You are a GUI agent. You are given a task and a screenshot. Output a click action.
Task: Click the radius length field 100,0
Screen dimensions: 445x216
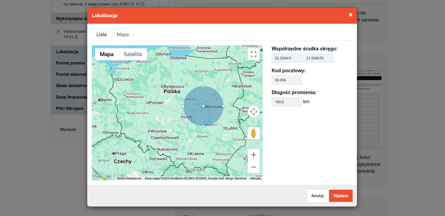click(x=286, y=102)
